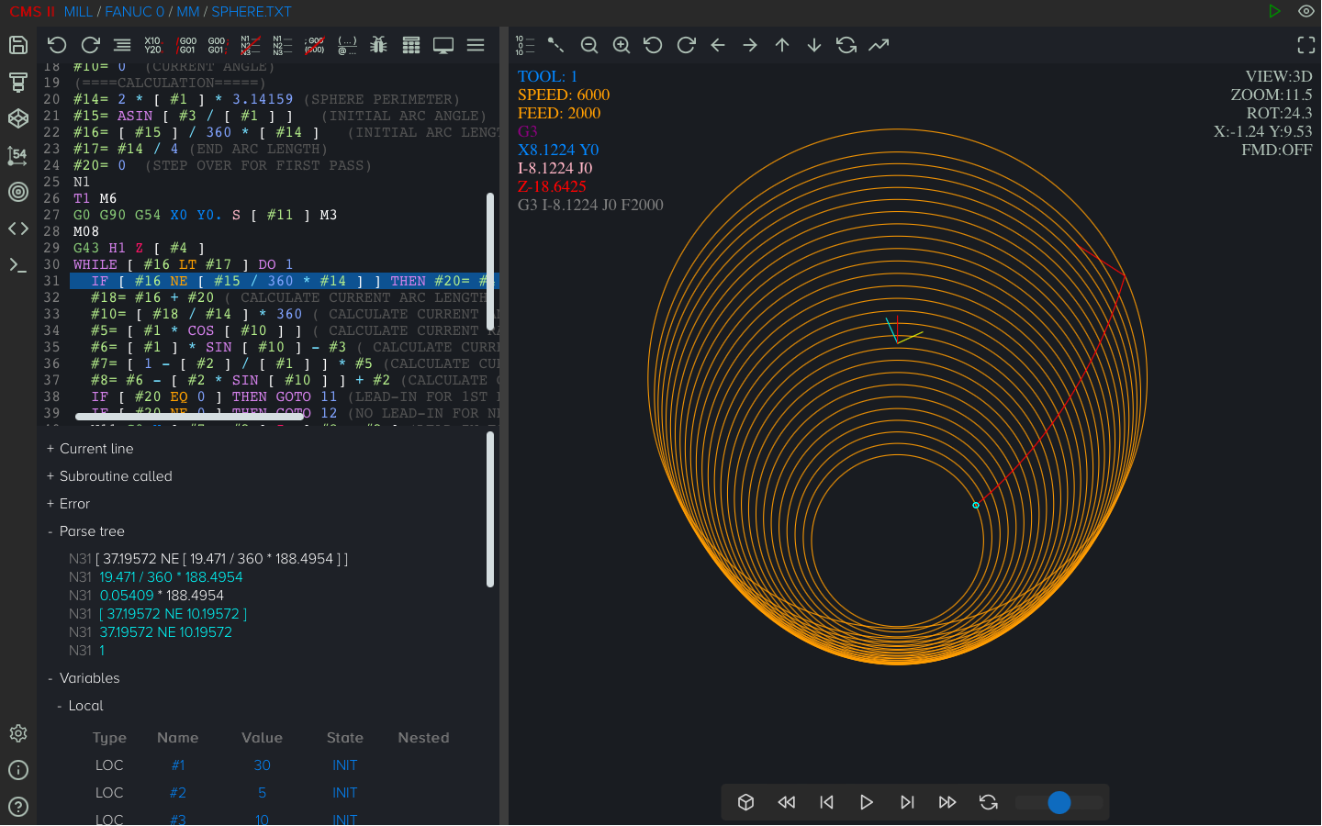Undo the last editor change
The image size is (1322, 826).
pyautogui.click(x=57, y=45)
